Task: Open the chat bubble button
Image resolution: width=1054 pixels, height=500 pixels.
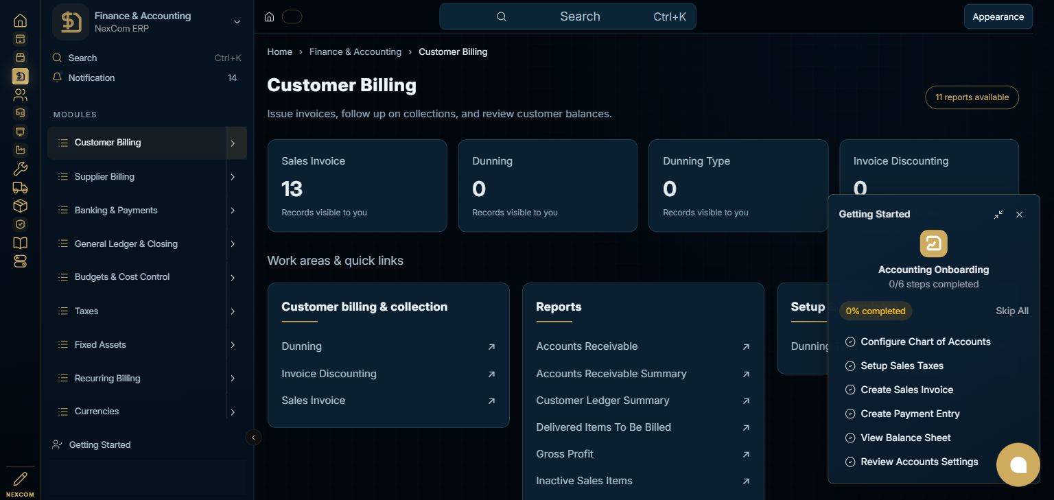Action: click(x=1018, y=465)
